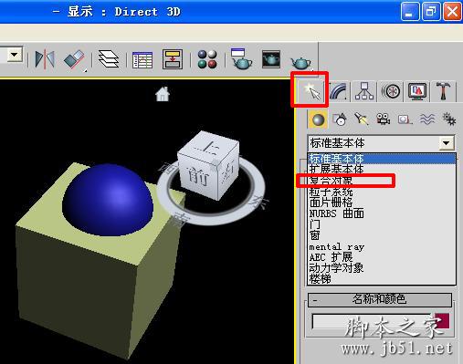
Task: Select the Geometry category sphere icon
Action: click(x=318, y=120)
